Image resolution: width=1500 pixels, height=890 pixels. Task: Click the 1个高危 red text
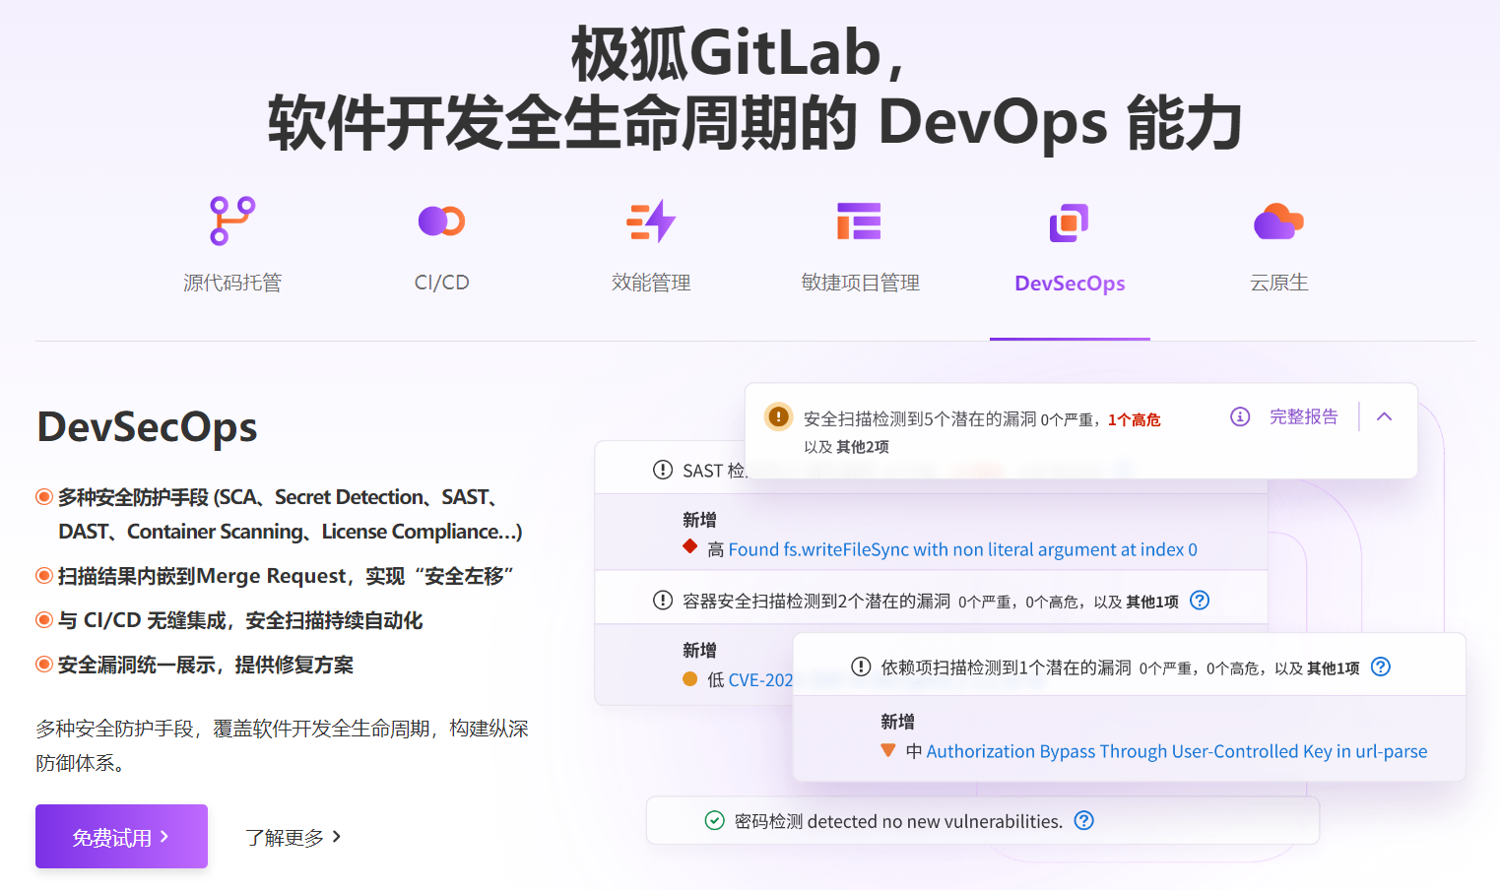click(1135, 420)
